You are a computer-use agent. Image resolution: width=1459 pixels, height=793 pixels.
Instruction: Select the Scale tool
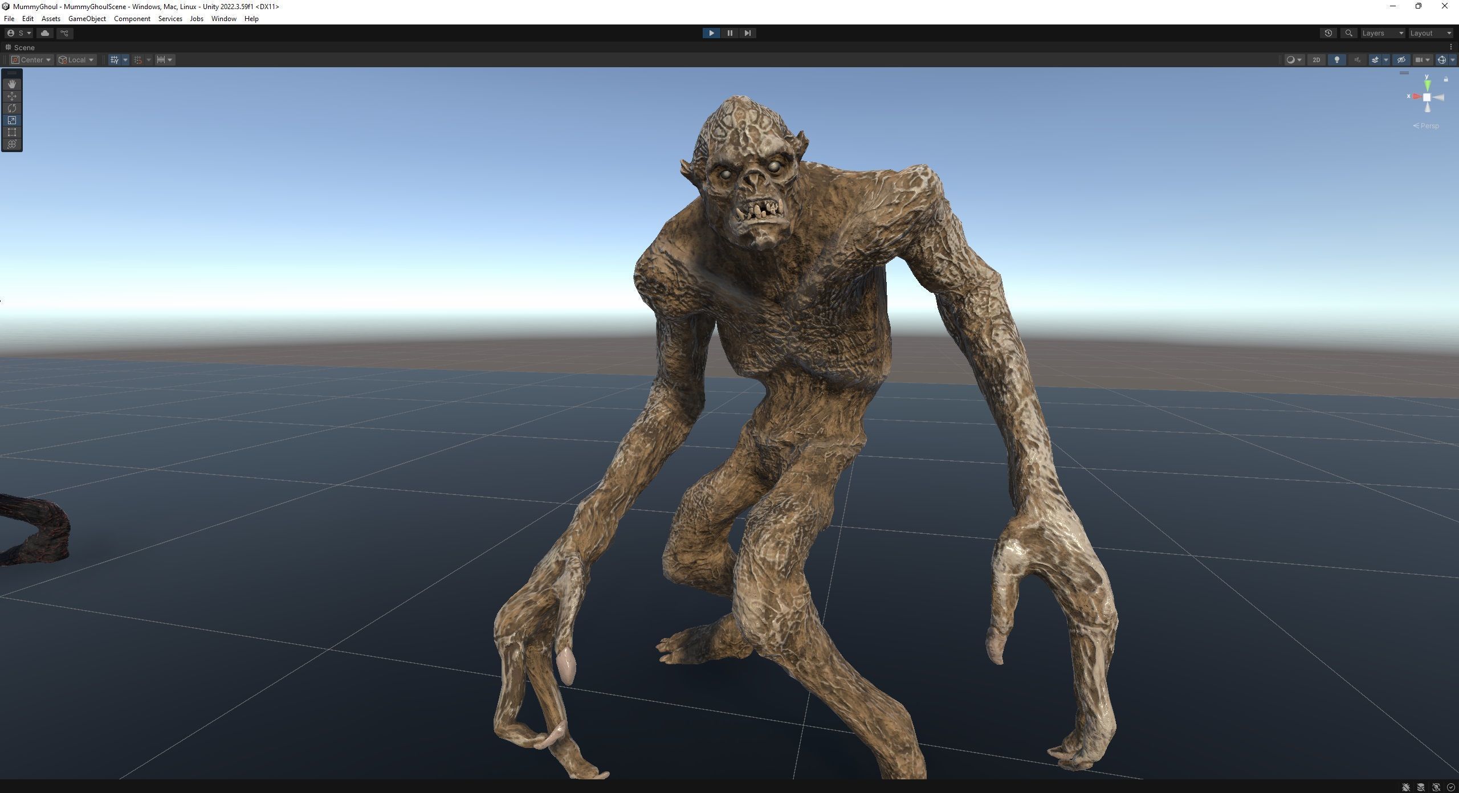click(12, 120)
